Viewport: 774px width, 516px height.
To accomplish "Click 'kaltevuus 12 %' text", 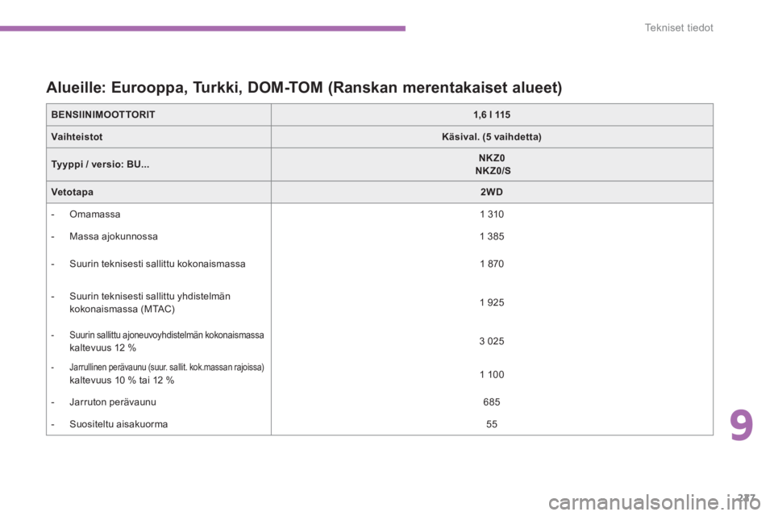I will pos(102,347).
